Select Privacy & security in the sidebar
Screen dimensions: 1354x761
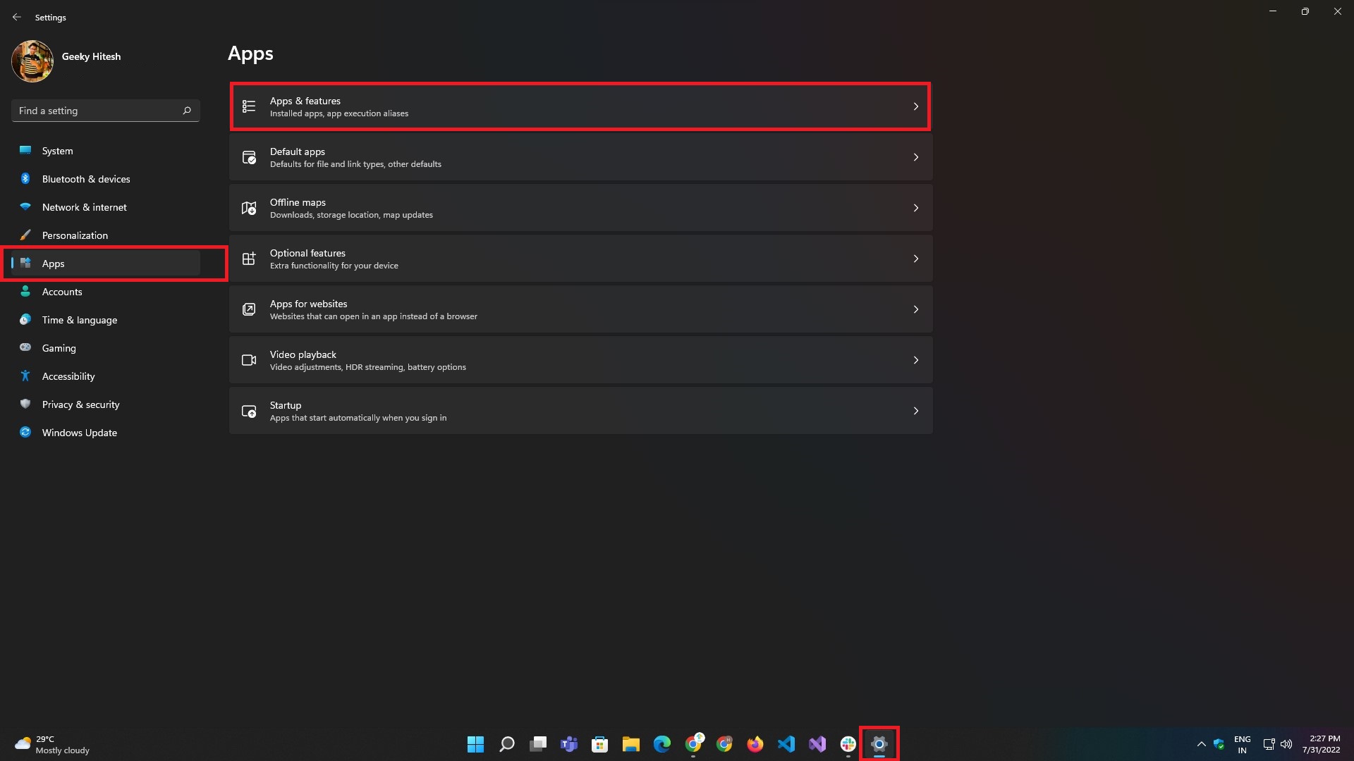pos(80,404)
